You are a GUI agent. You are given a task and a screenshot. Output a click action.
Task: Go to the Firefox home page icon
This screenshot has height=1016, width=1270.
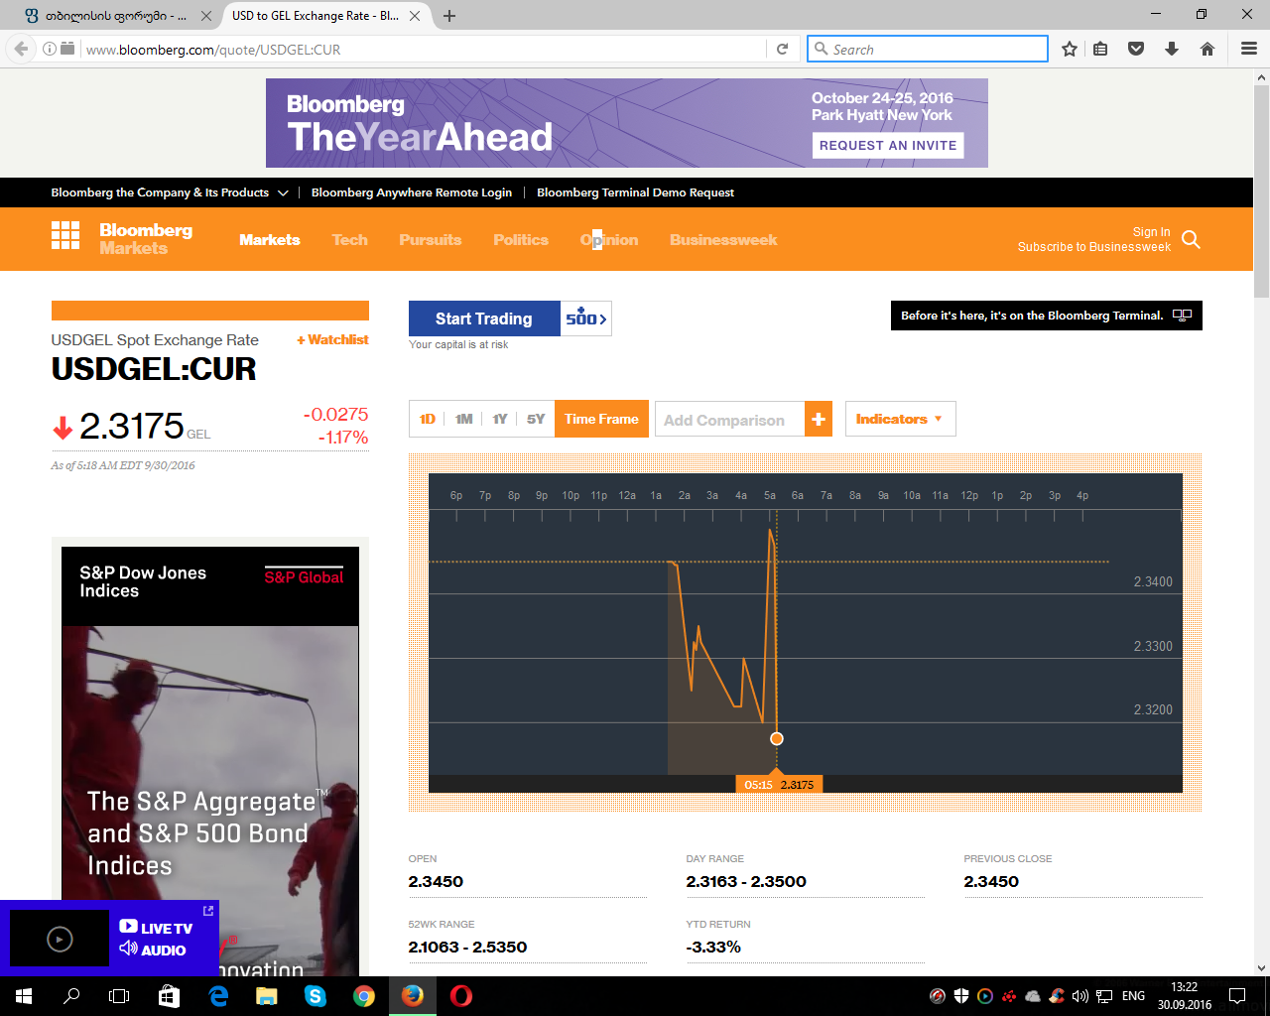(1207, 49)
